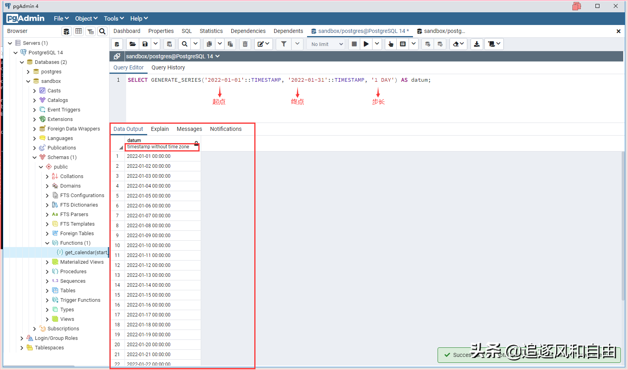Click the Find magnifier icon in query toolbar

coord(184,44)
